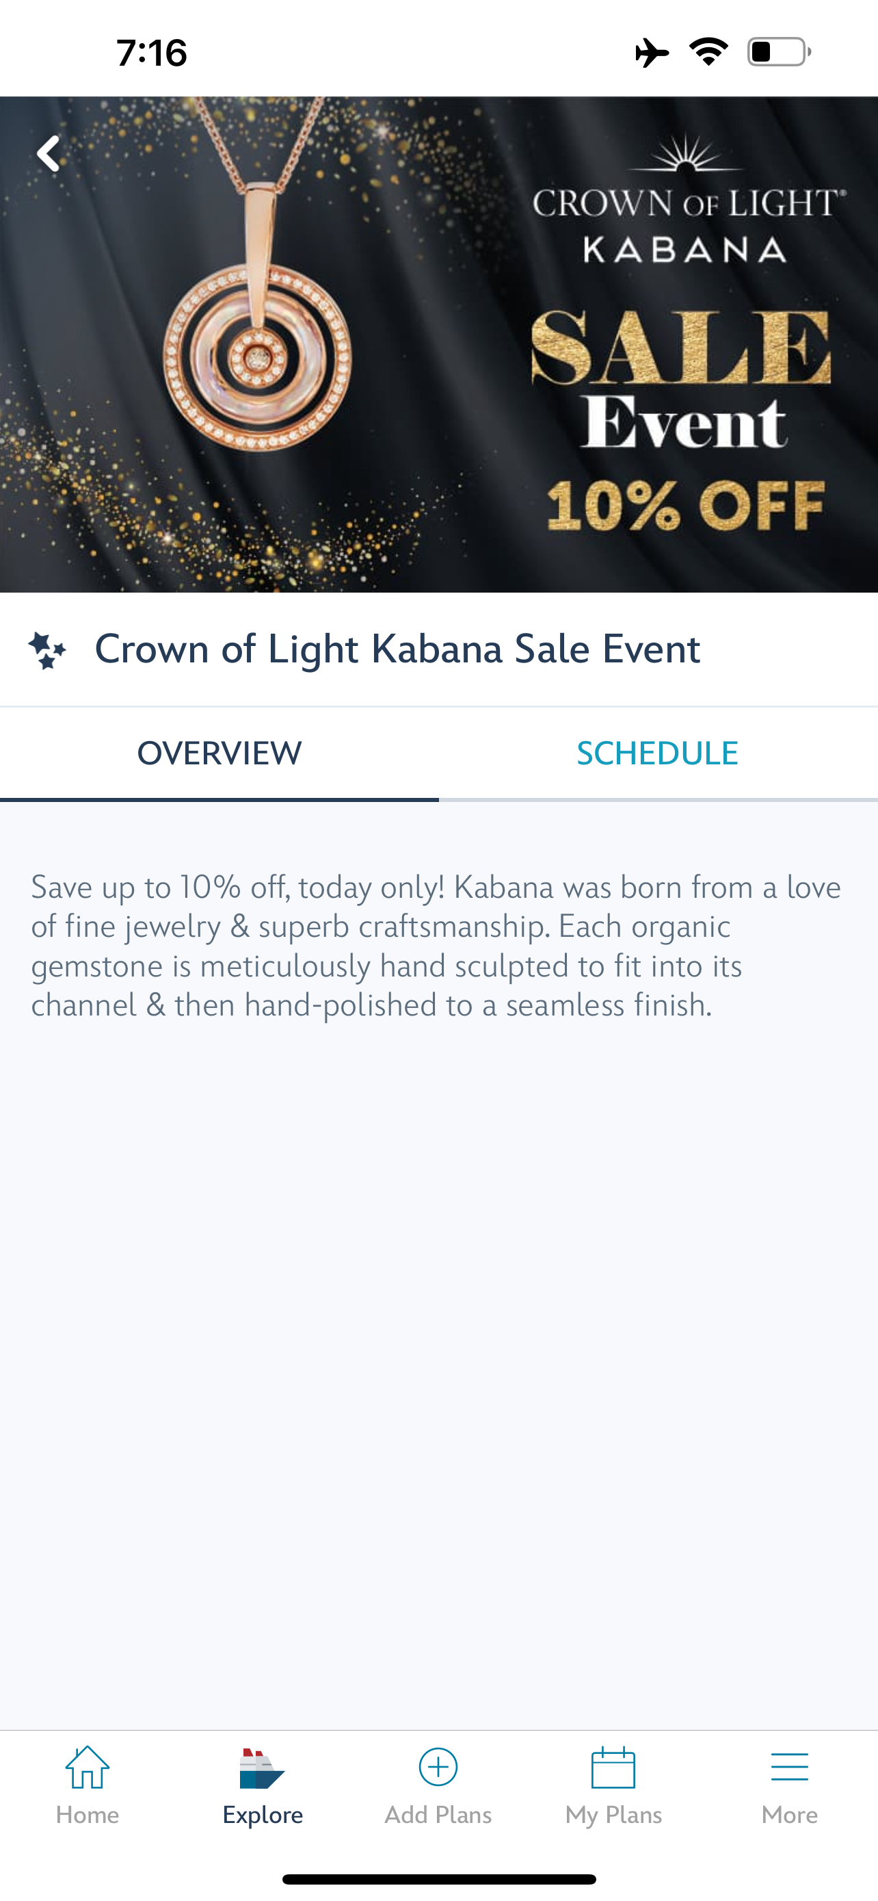
Task: Tap the home indicator bar
Action: click(x=438, y=1879)
